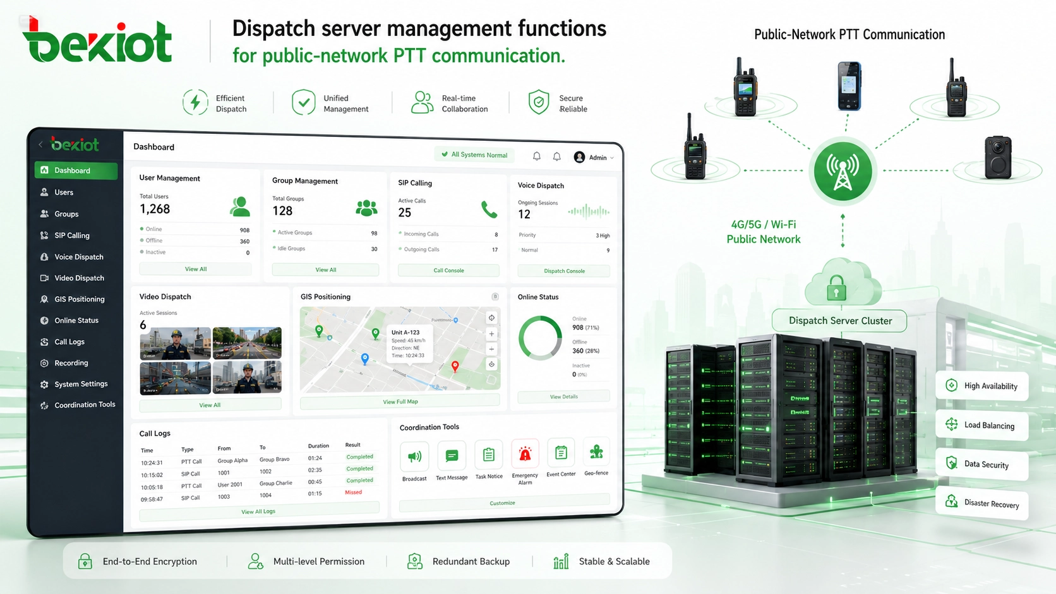
Task: Click the User Management person icon
Action: click(239, 206)
